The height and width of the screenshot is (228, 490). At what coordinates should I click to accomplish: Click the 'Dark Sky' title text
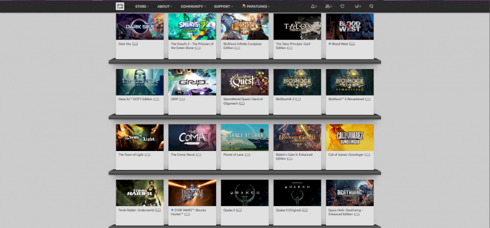(x=125, y=44)
